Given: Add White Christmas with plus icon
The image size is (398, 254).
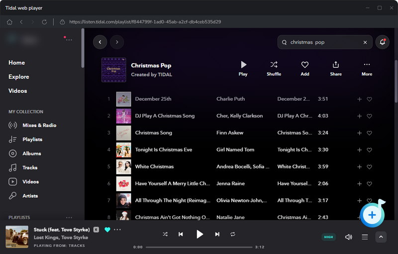Looking at the screenshot, I should click(x=359, y=167).
